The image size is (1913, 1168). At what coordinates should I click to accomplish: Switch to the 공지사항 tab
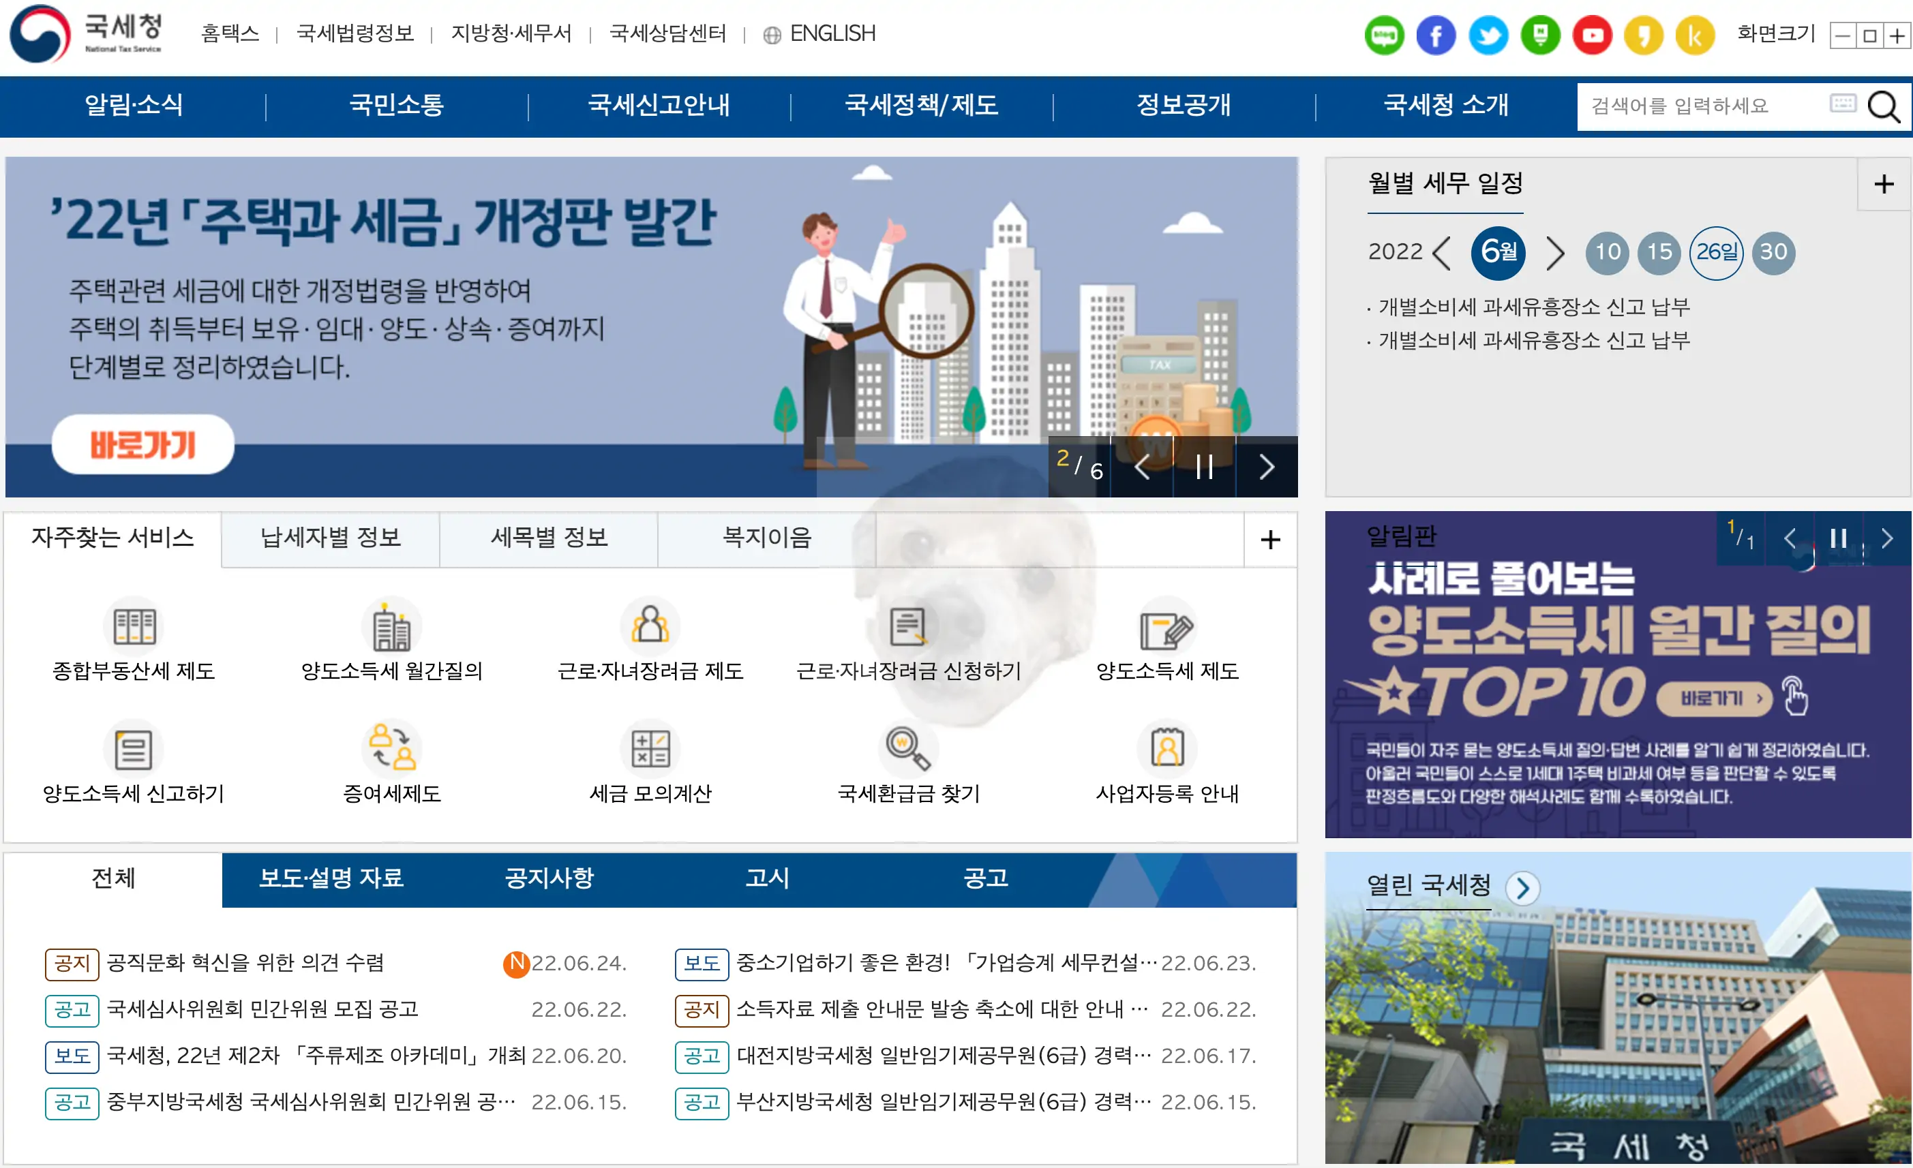[549, 879]
